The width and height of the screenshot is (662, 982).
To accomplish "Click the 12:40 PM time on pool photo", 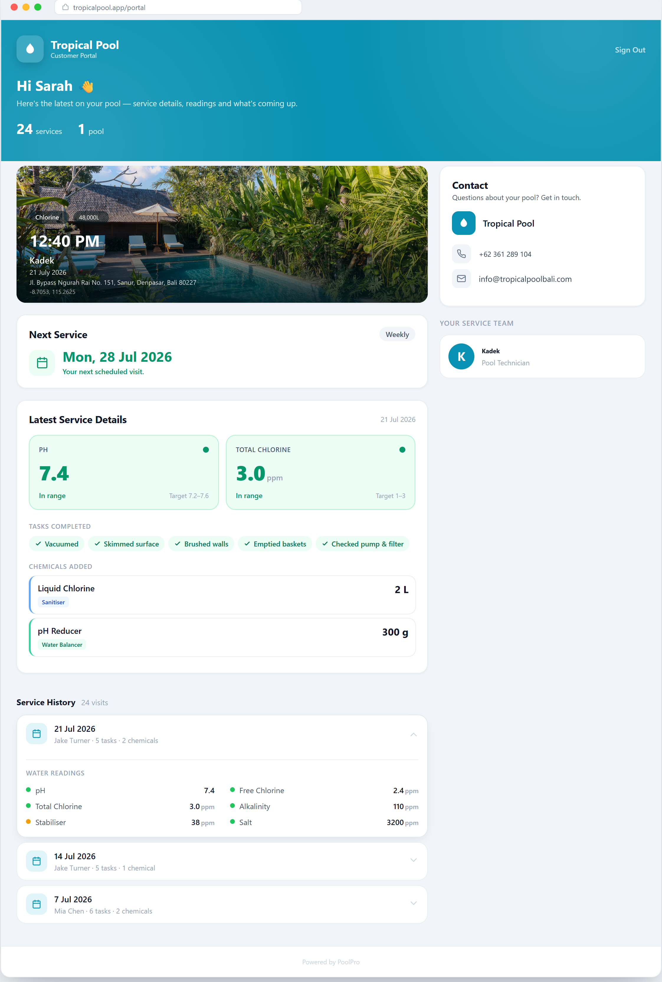I will [x=65, y=241].
